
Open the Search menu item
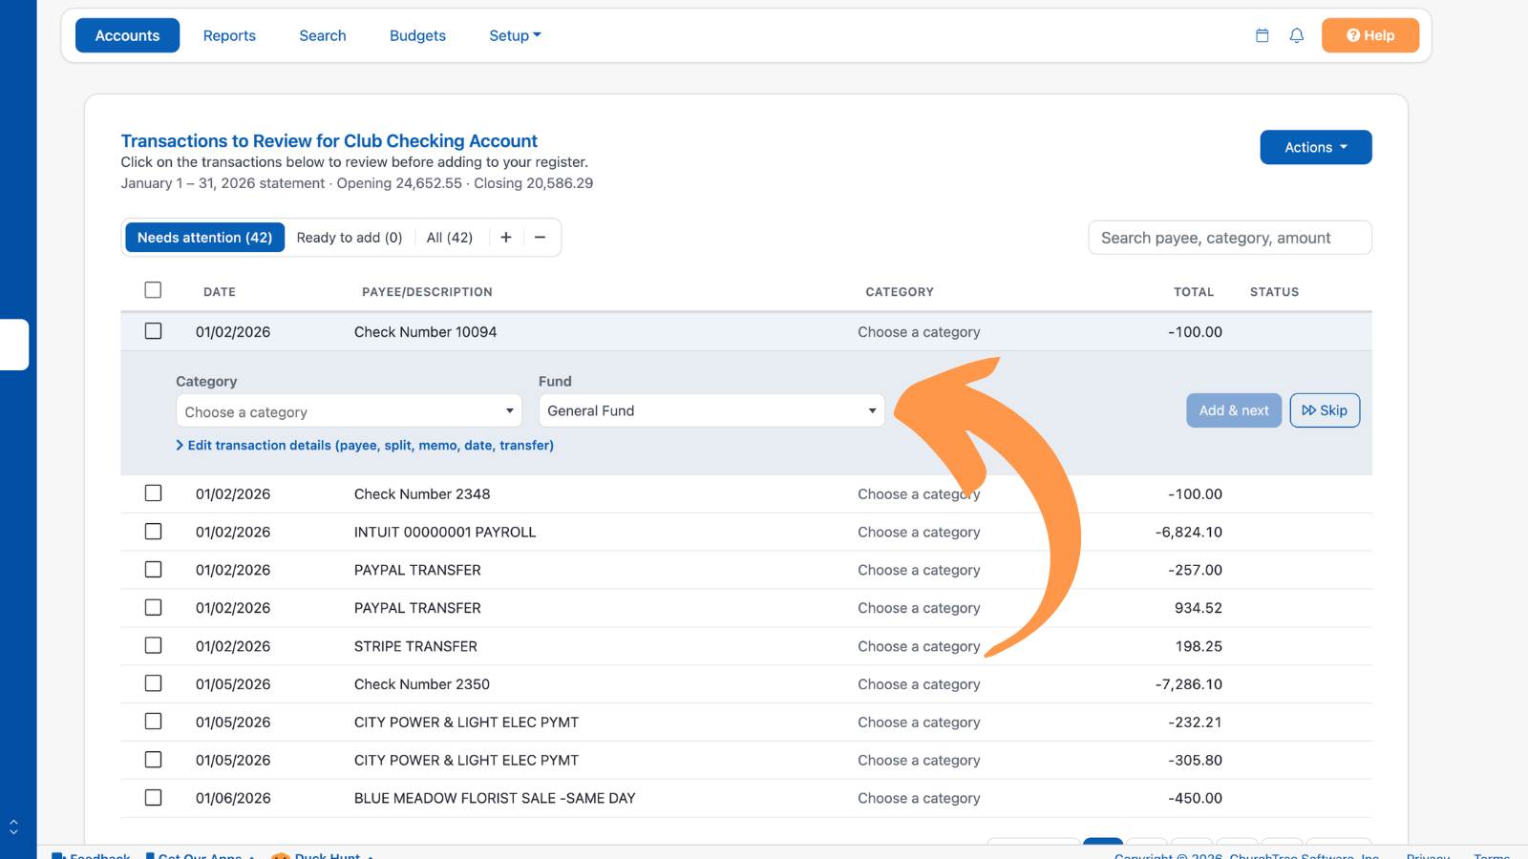pyautogui.click(x=323, y=35)
